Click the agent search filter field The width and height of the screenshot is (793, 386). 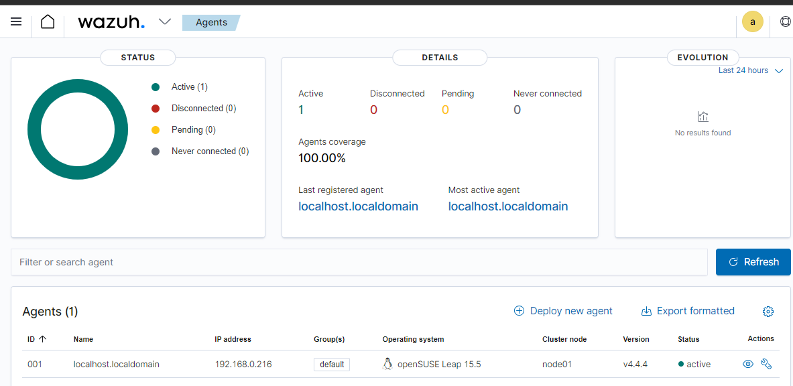pos(268,262)
